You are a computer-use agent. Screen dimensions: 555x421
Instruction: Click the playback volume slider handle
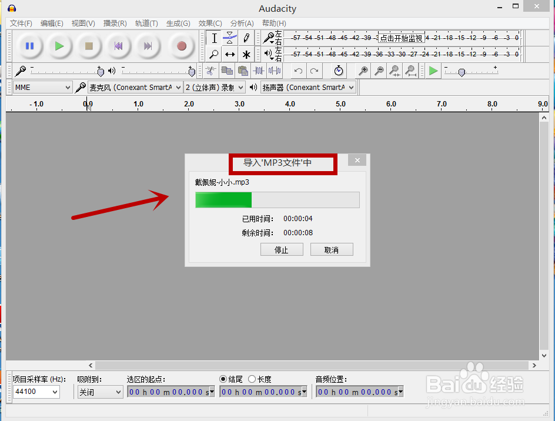click(x=192, y=72)
